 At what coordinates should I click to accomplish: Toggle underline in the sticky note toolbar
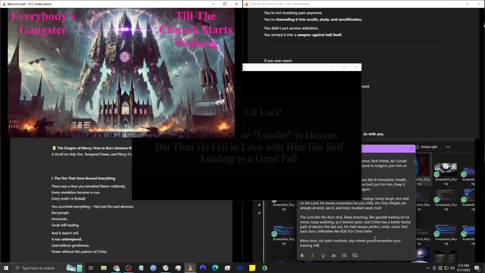323,256
